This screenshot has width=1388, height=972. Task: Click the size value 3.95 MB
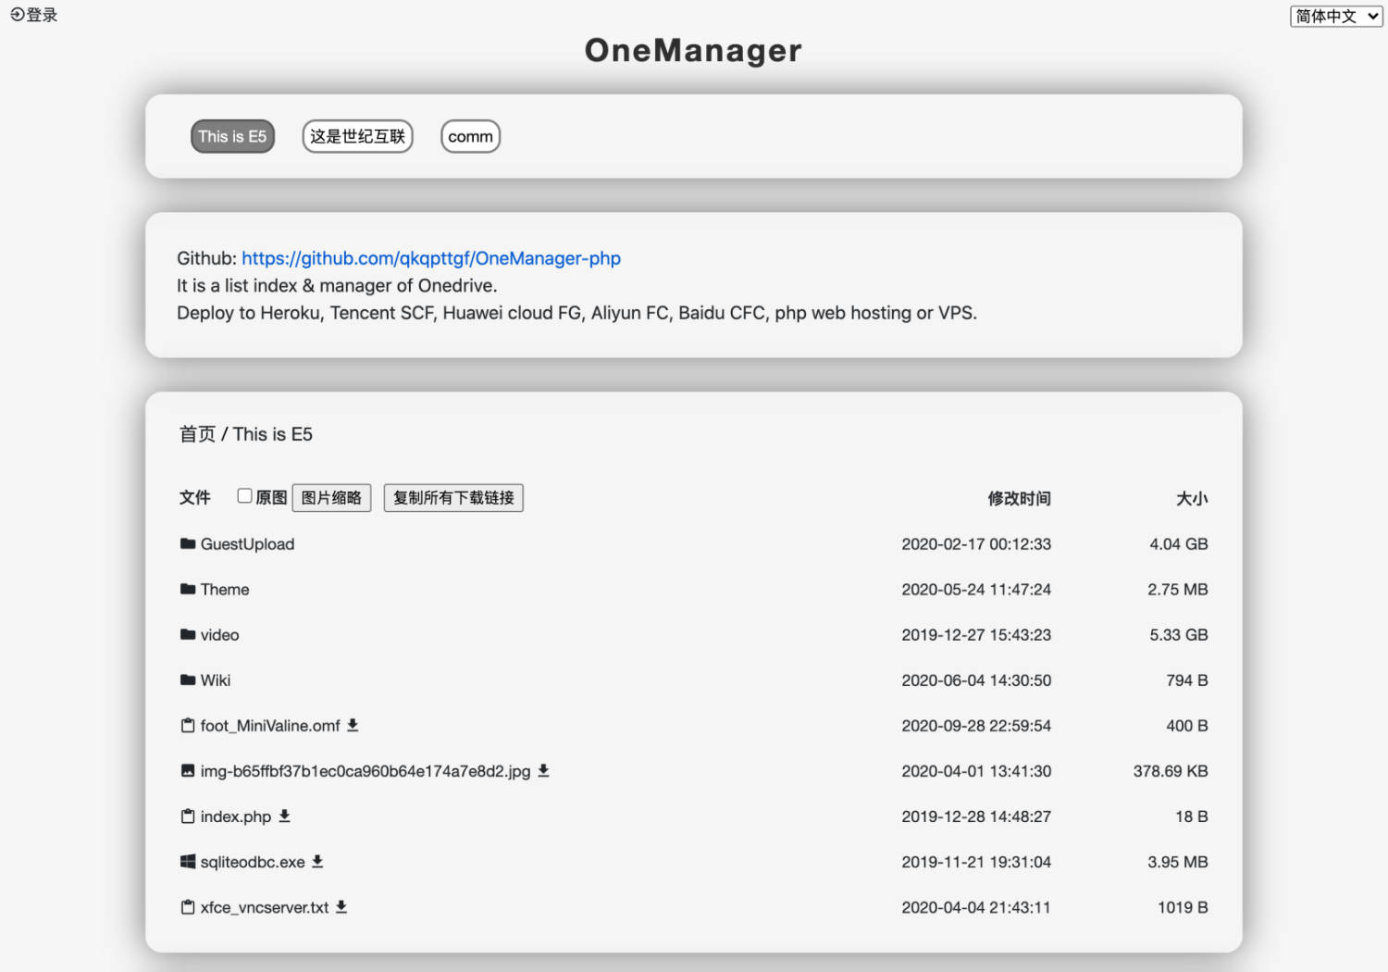[x=1178, y=862]
